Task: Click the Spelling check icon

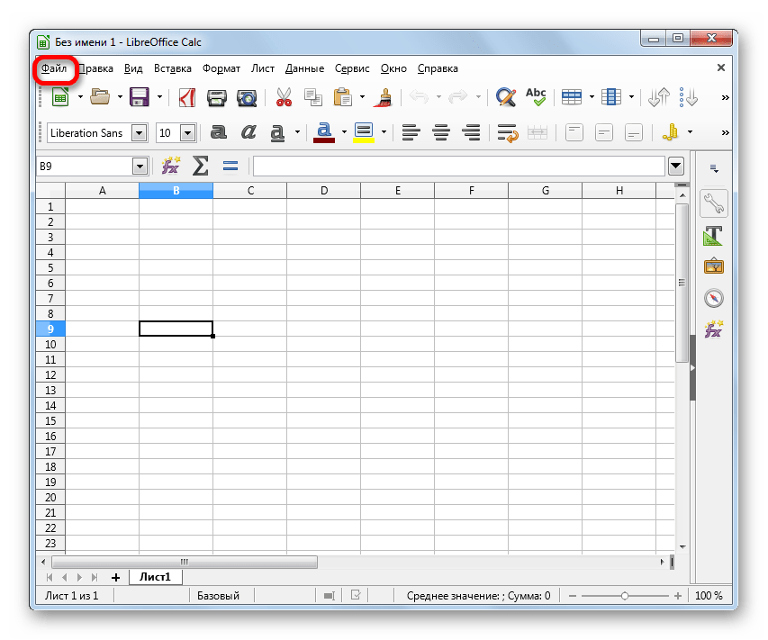Action: (x=536, y=97)
